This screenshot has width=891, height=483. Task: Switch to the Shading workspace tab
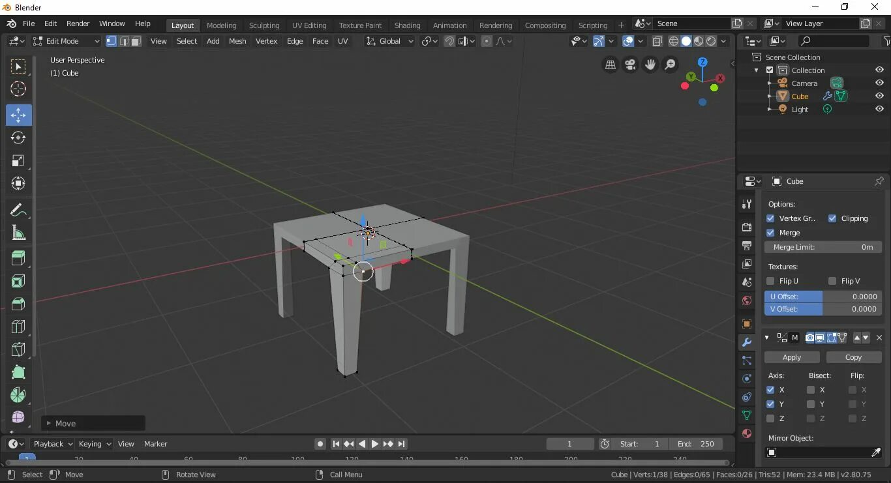407,25
